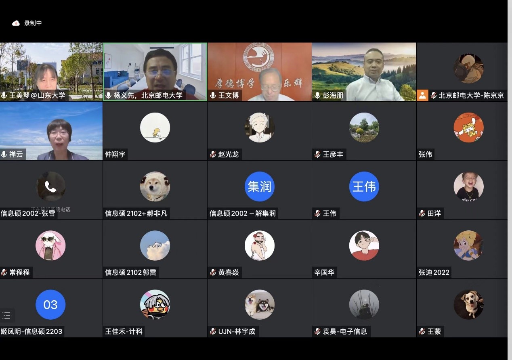512x360 pixels.
Task: Click the muted mic icon next to 赵光龙
Action: pos(213,154)
